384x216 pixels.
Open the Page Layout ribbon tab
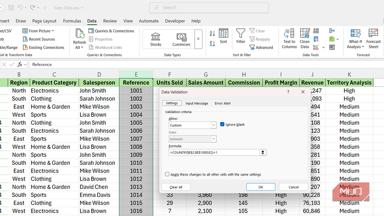[x=44, y=21]
